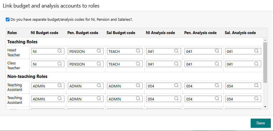The height and width of the screenshot is (131, 274).
Task: Click the 'NI Analysis code' column header
Action: [x=160, y=33]
